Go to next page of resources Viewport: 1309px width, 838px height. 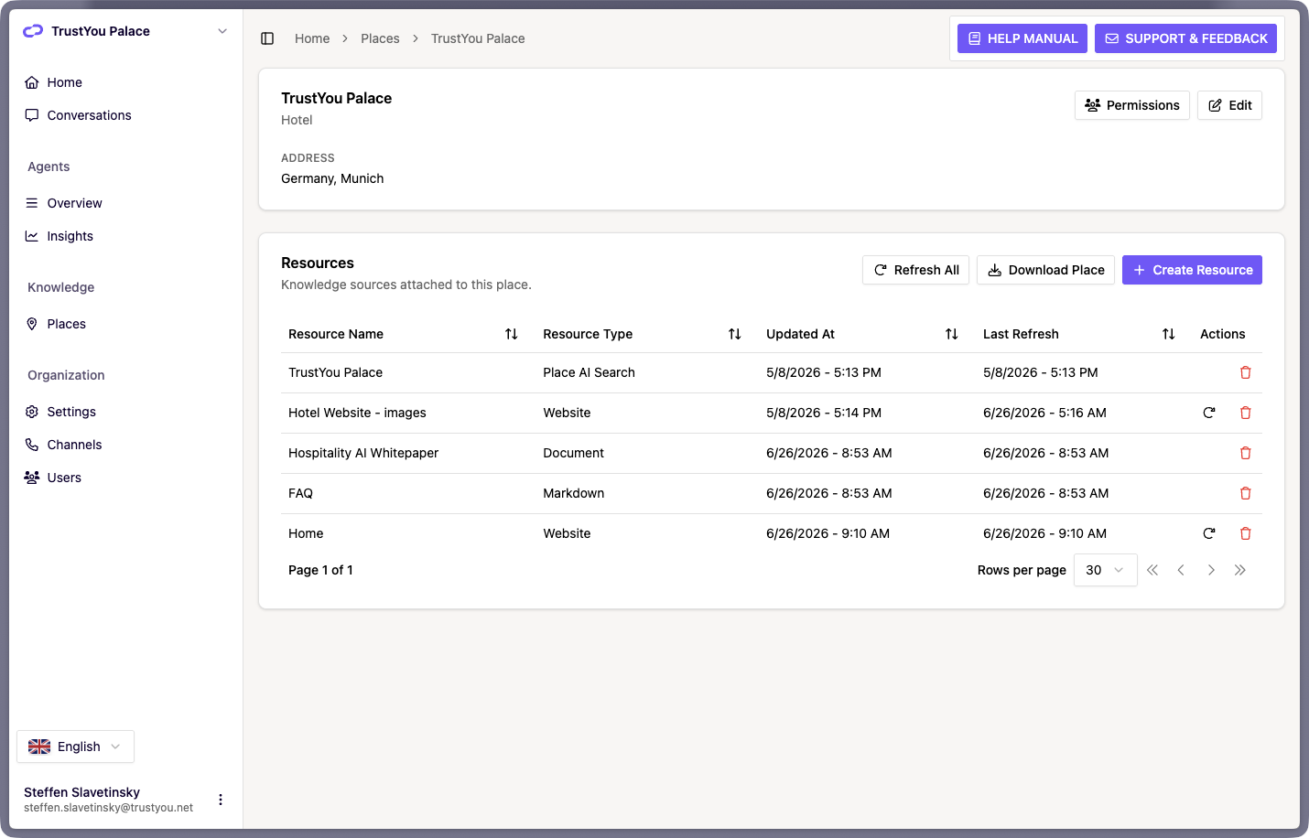(1211, 570)
